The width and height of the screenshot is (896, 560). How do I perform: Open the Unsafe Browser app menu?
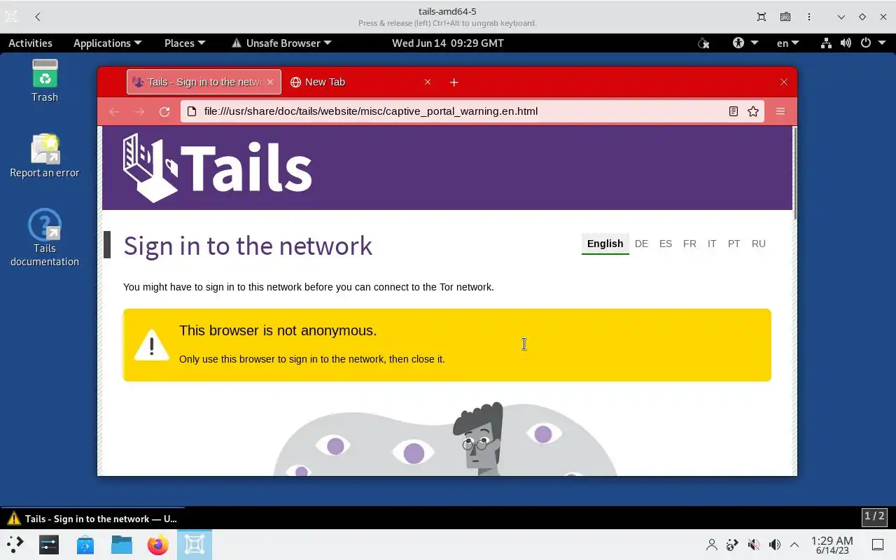pyautogui.click(x=281, y=43)
